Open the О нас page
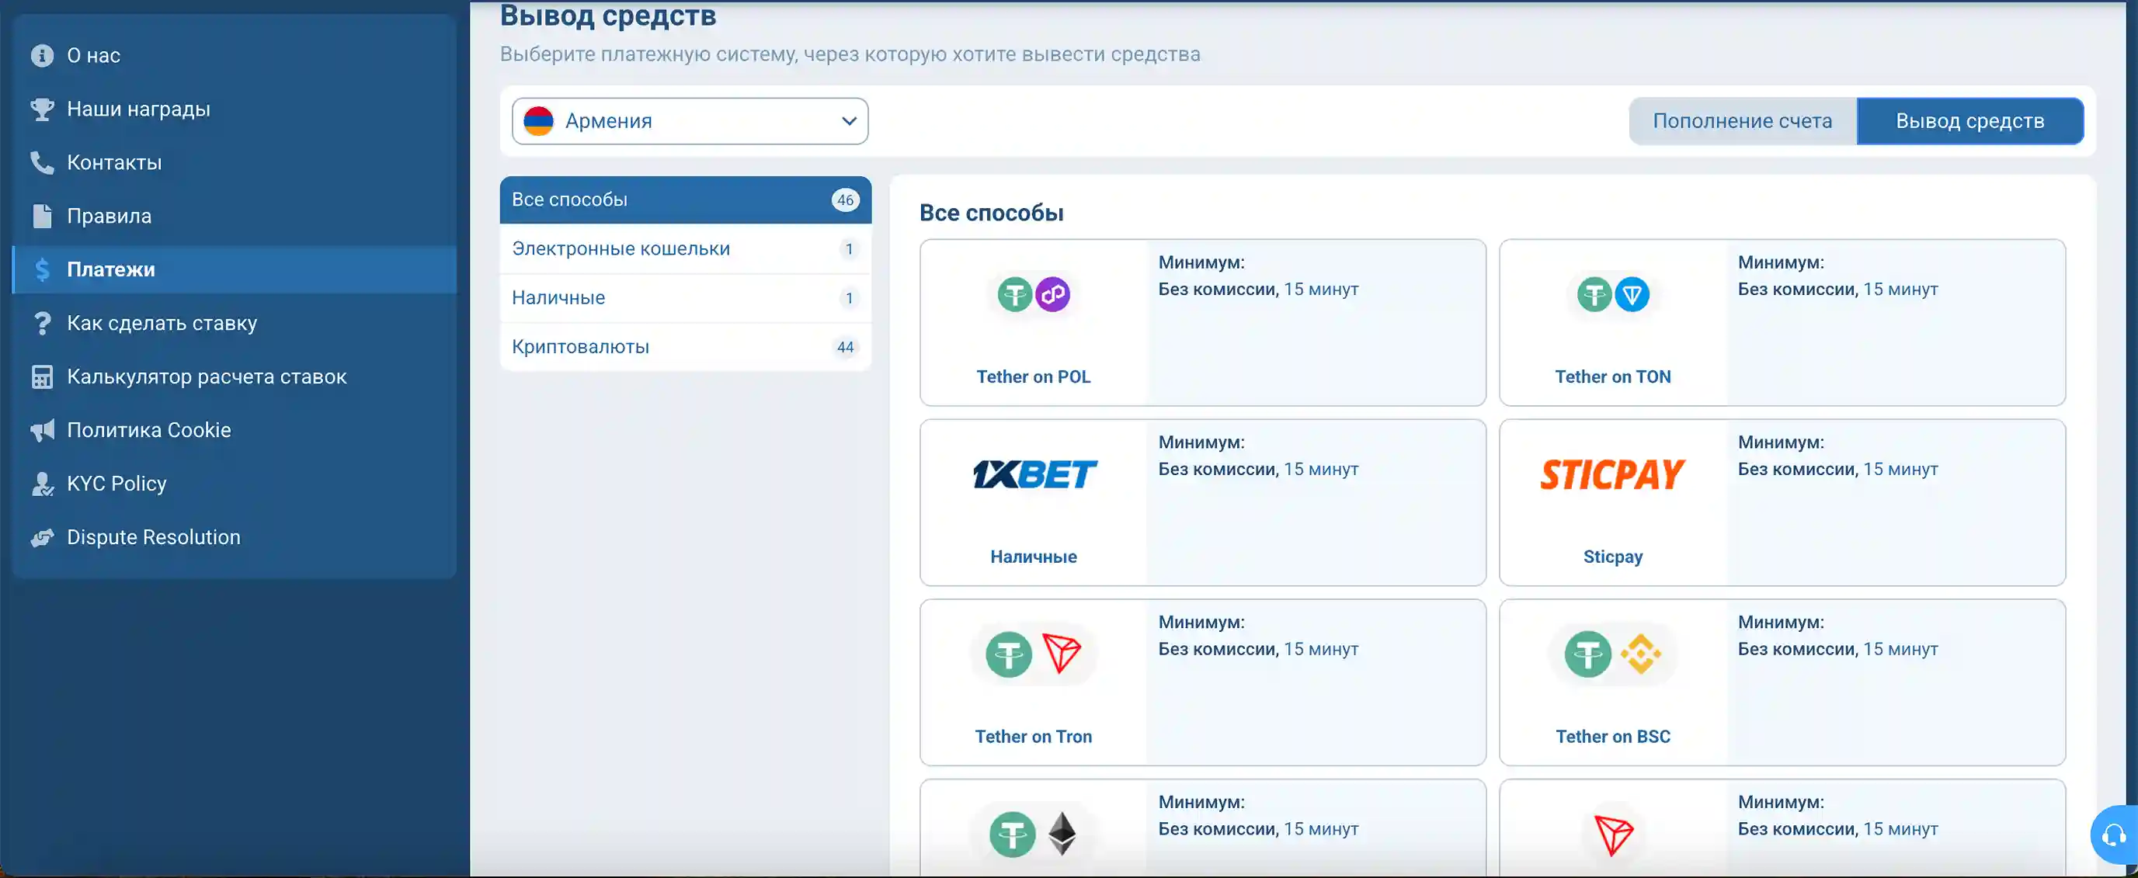The image size is (2138, 878). tap(234, 55)
